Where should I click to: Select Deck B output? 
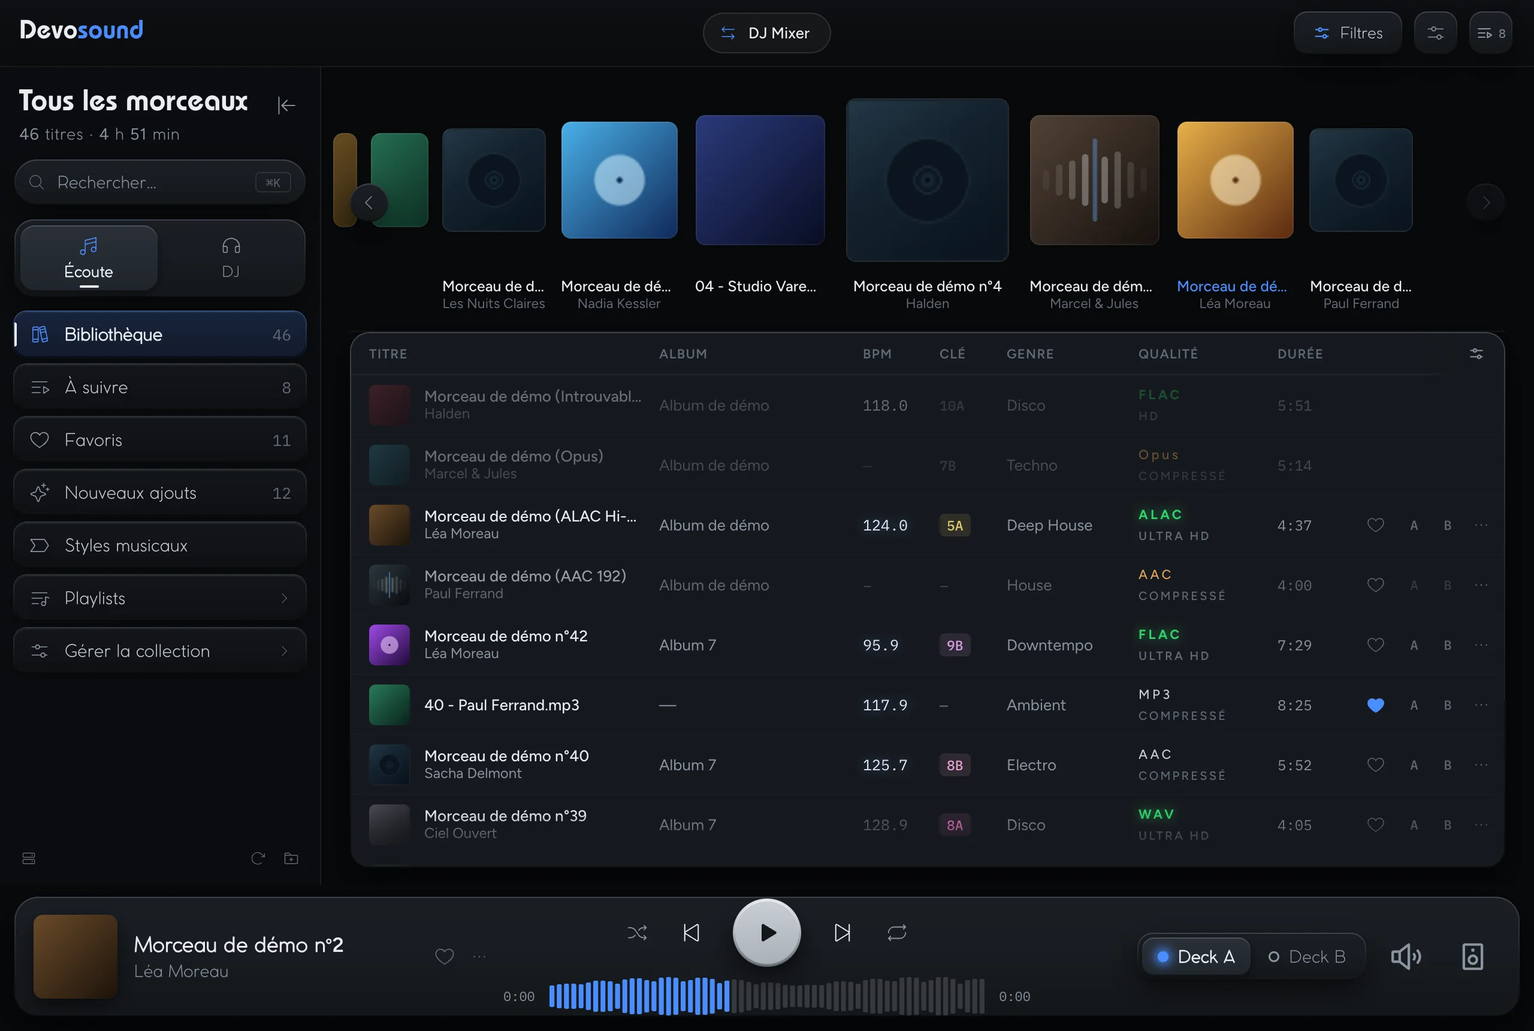(1307, 957)
